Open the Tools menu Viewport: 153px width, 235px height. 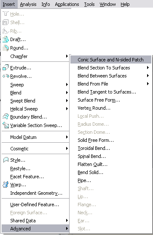pyautogui.click(x=89, y=4)
